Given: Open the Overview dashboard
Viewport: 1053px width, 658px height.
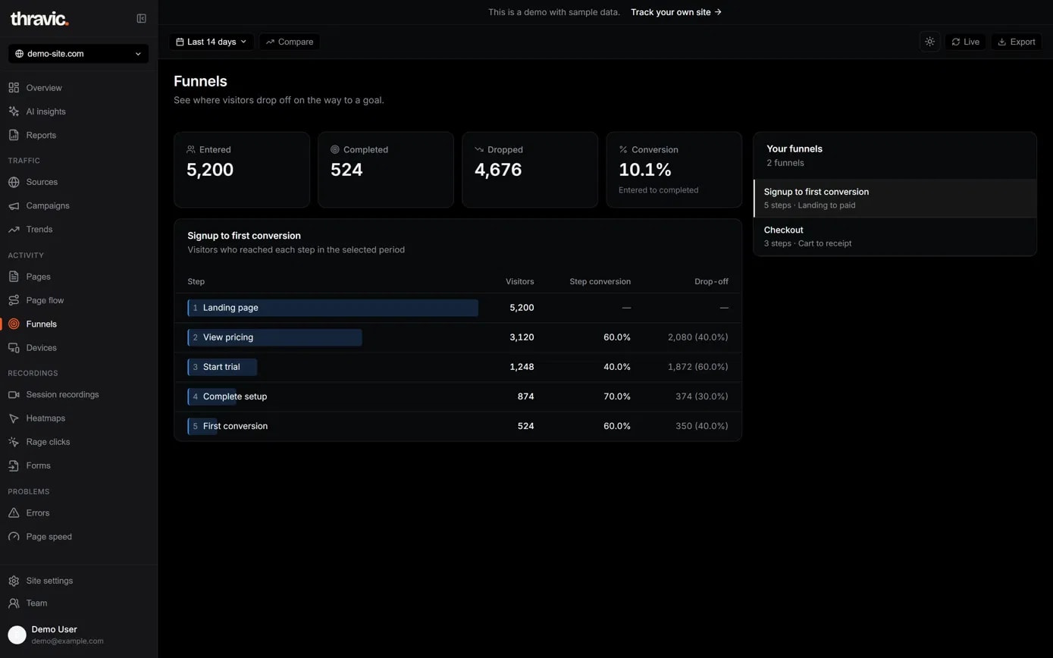Looking at the screenshot, I should (x=79, y=88).
